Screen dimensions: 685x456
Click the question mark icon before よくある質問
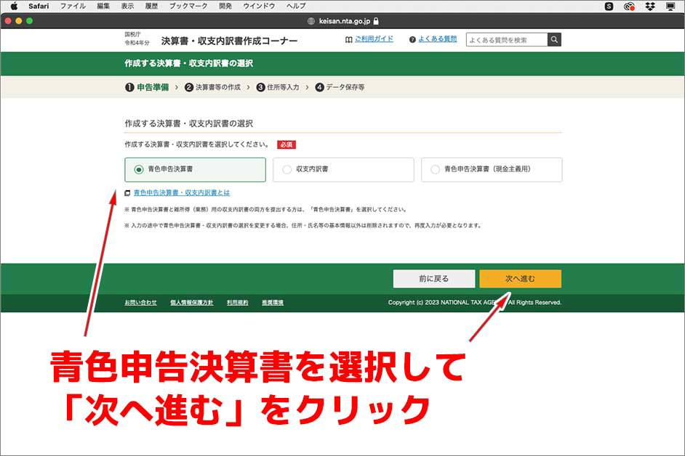click(412, 38)
